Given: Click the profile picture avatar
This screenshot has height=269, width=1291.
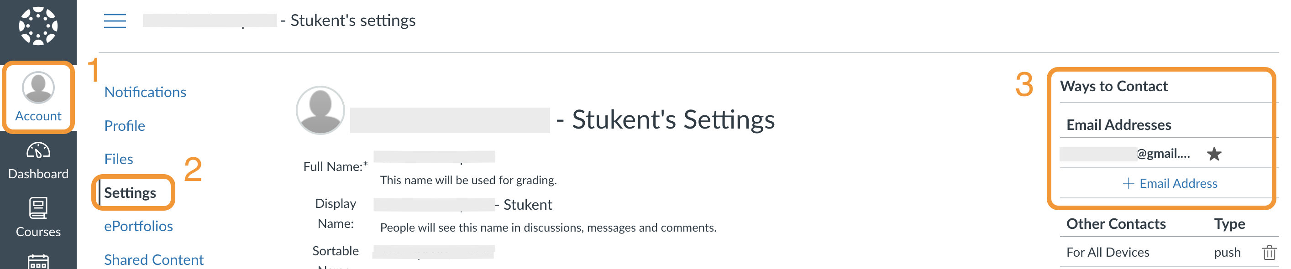Looking at the screenshot, I should (320, 110).
